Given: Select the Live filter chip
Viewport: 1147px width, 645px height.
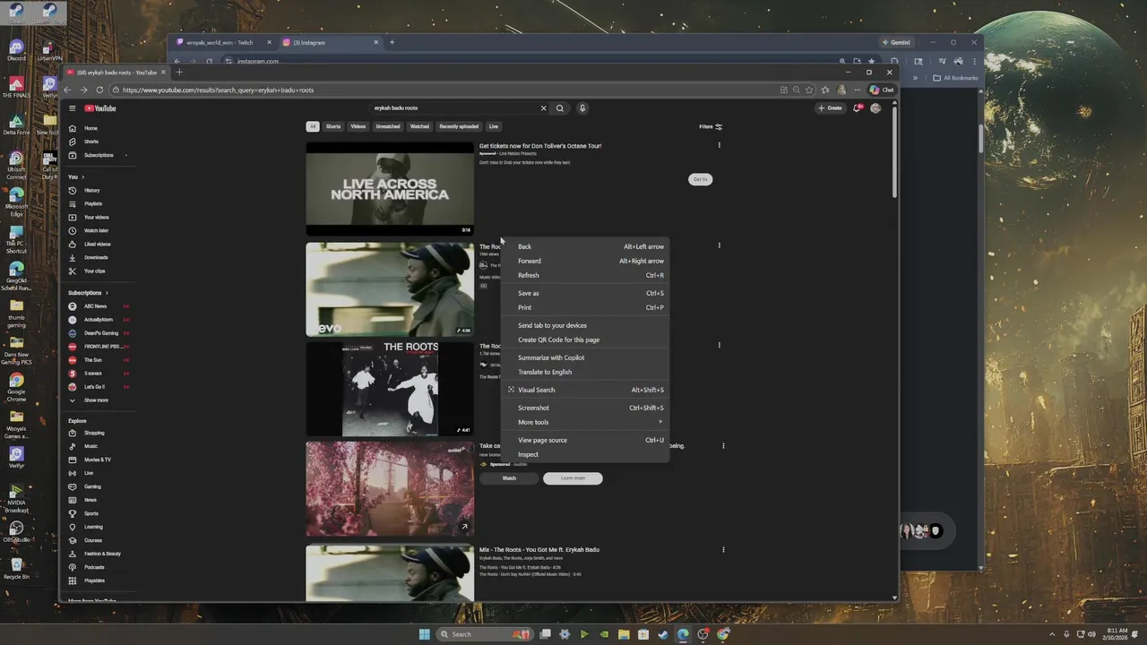Looking at the screenshot, I should coord(494,126).
